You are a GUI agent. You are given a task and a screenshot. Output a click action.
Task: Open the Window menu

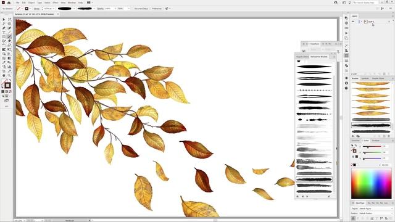tap(72, 2)
